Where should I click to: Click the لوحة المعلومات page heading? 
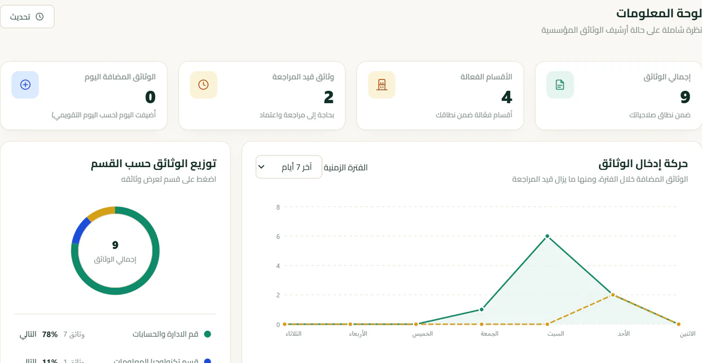[659, 13]
